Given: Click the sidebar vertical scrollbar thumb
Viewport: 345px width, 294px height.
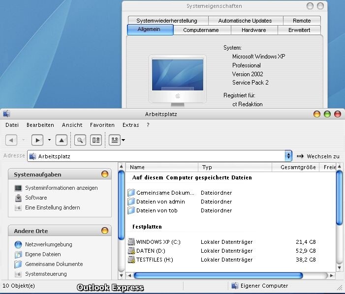Looking at the screenshot, I should pyautogui.click(x=121, y=205).
